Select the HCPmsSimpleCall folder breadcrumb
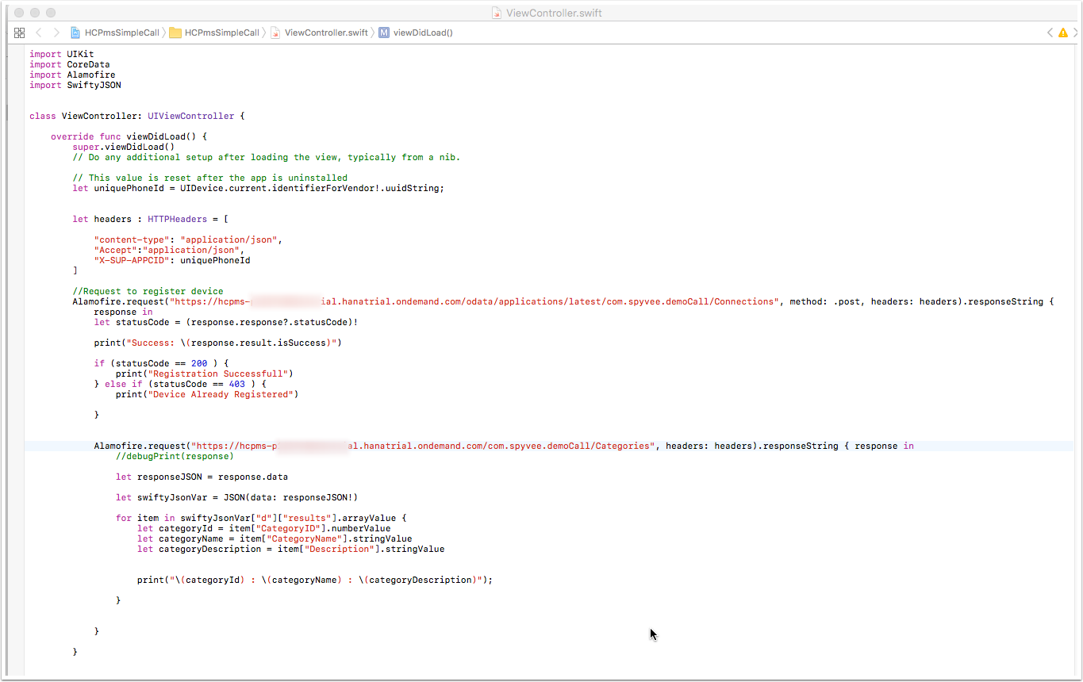1083x682 pixels. pos(214,33)
